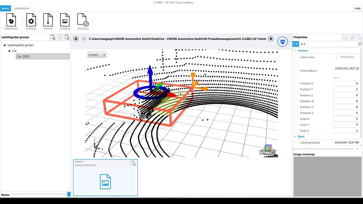Screen dimensions: 363x204
Task: Switch to the Labelsession tab
Action: pyautogui.click(x=22, y=8)
